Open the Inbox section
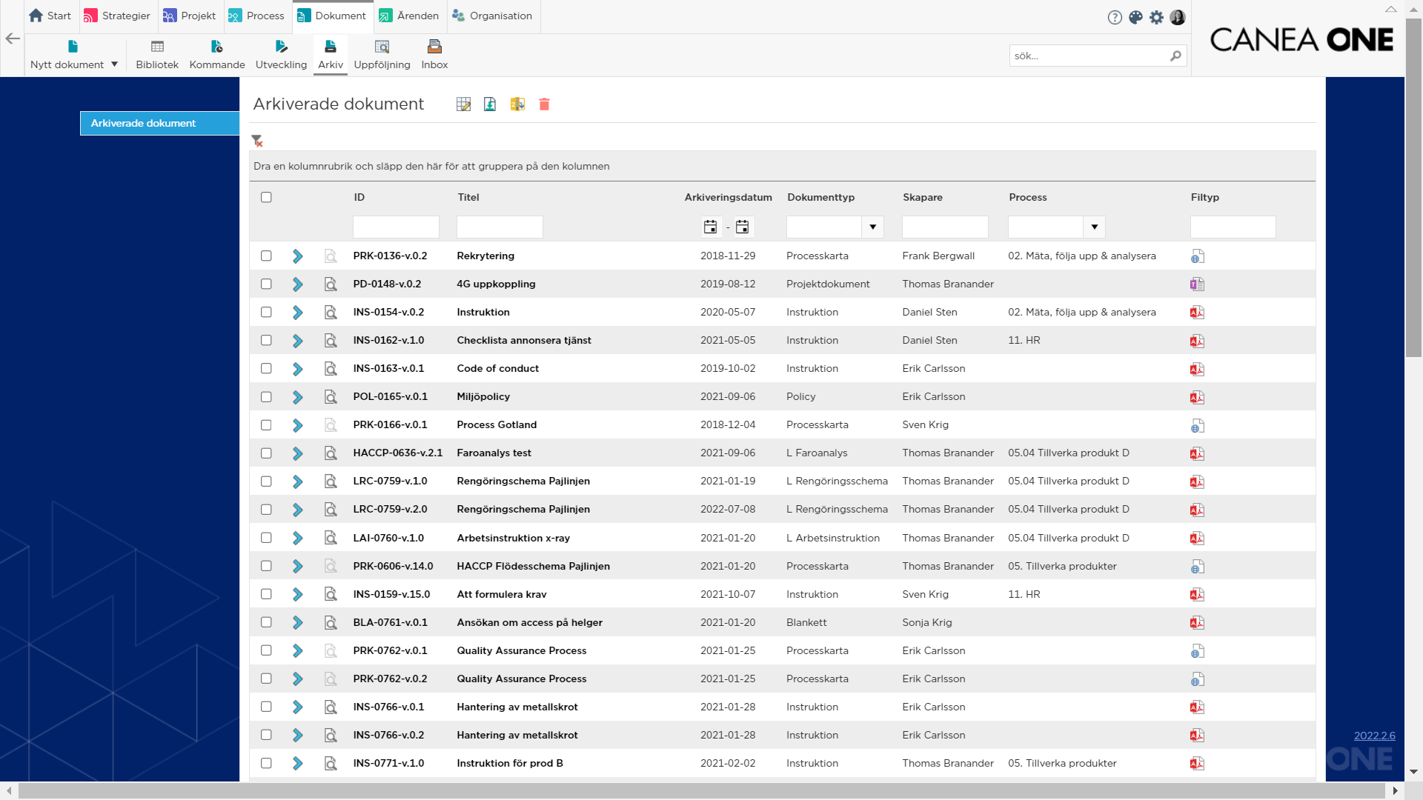1423x800 pixels. 434,54
